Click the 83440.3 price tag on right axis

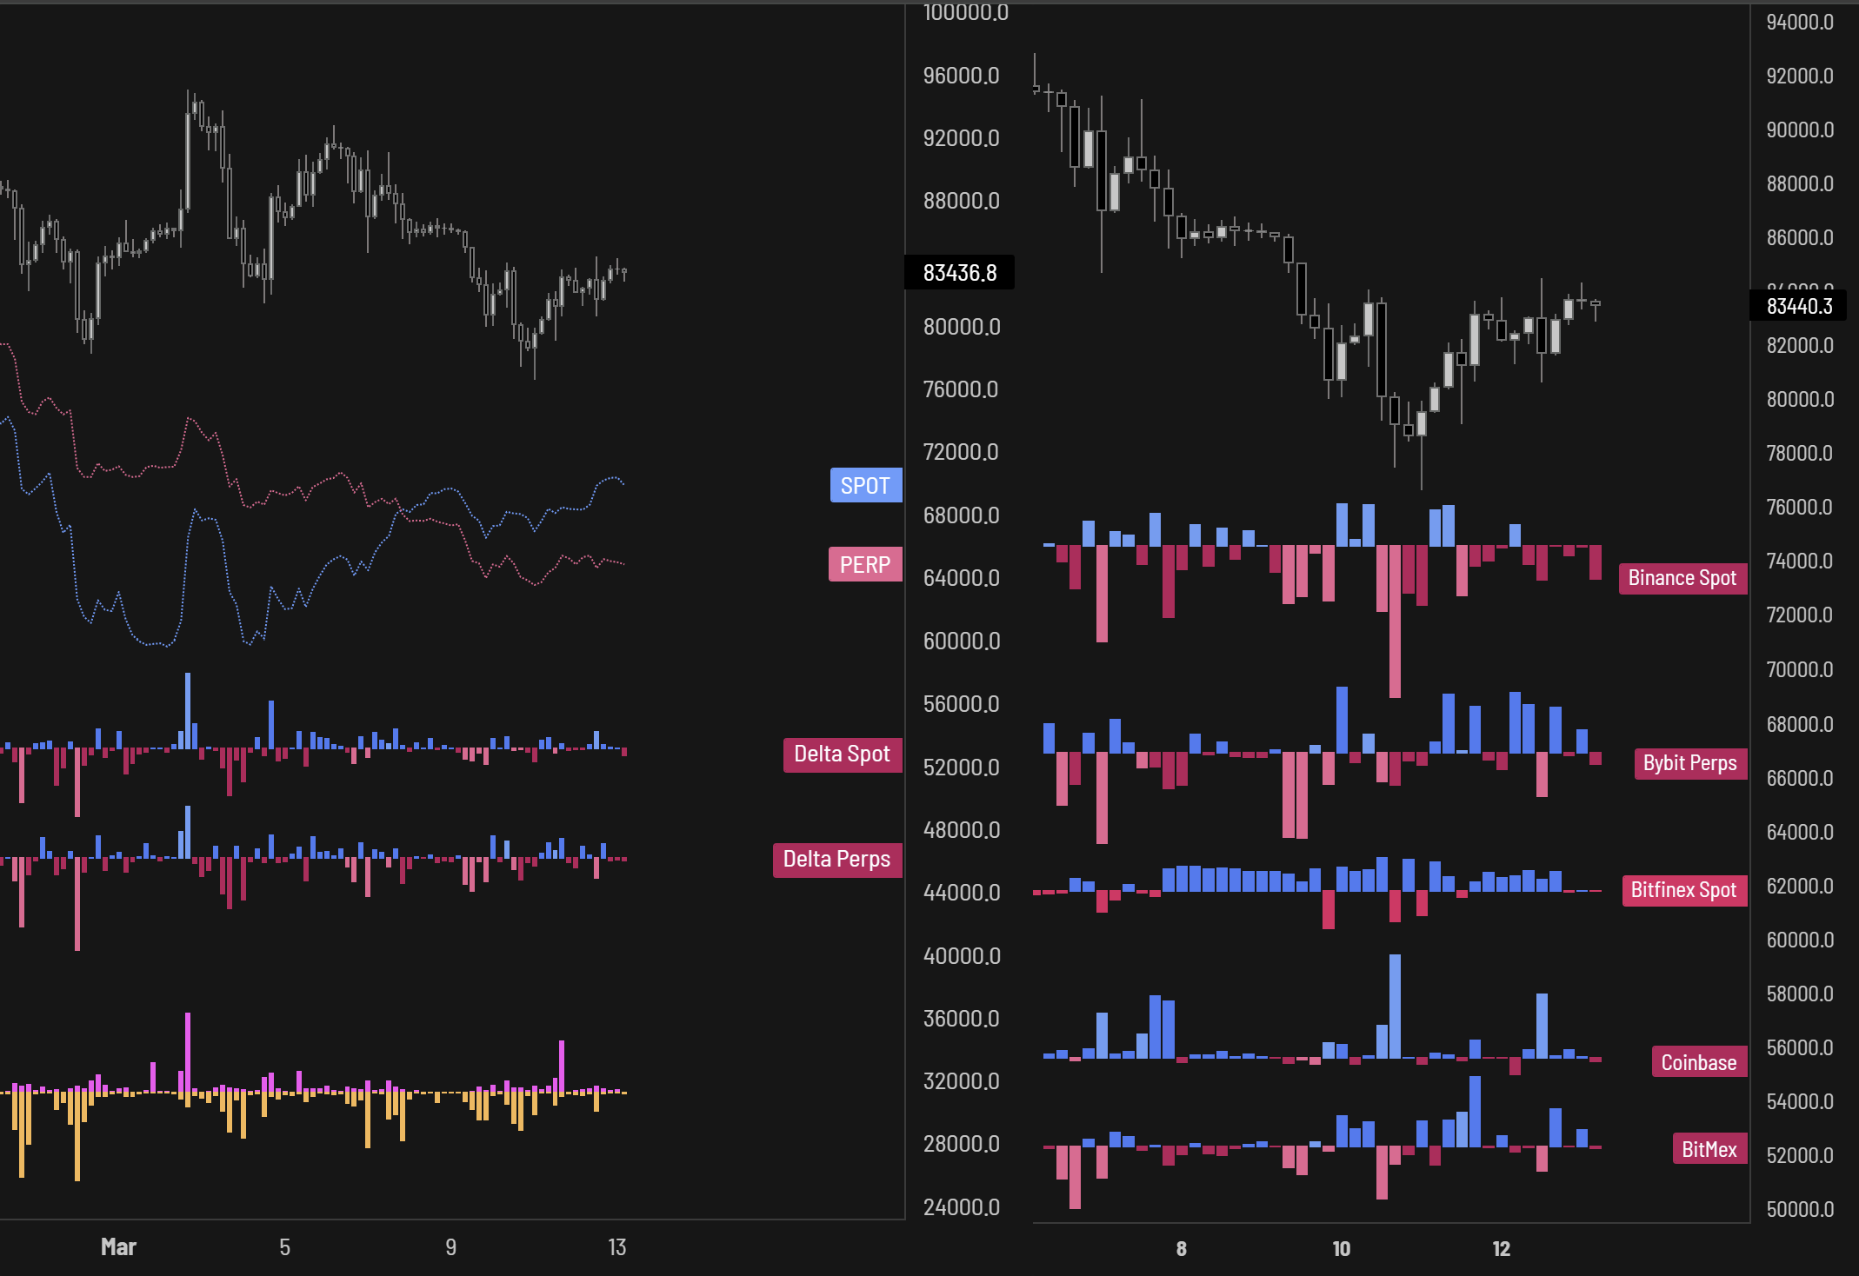(x=1798, y=306)
